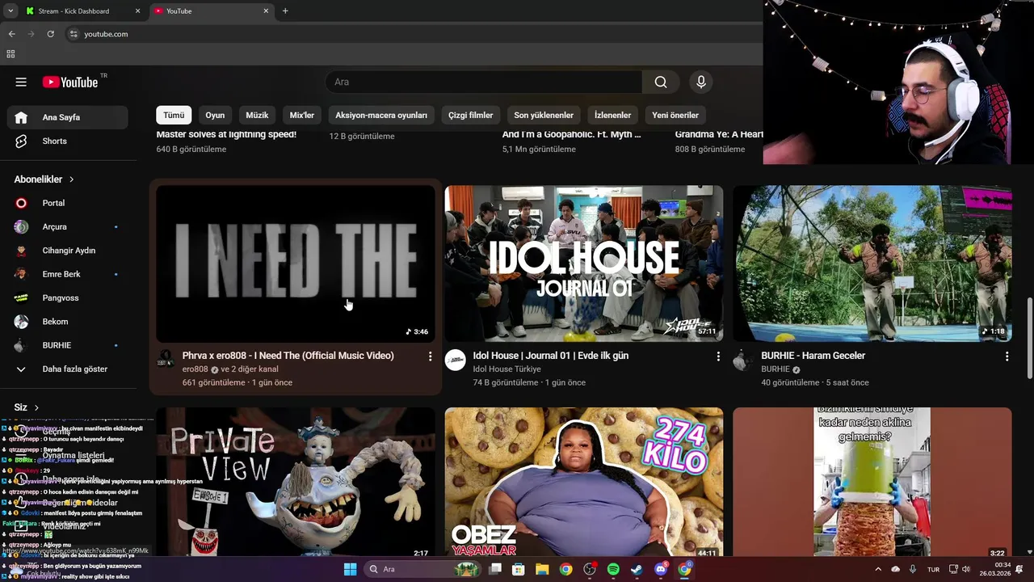Screen dimensions: 1034x582
Task: Click Idol House Türkiye channel name
Action: 506,369
